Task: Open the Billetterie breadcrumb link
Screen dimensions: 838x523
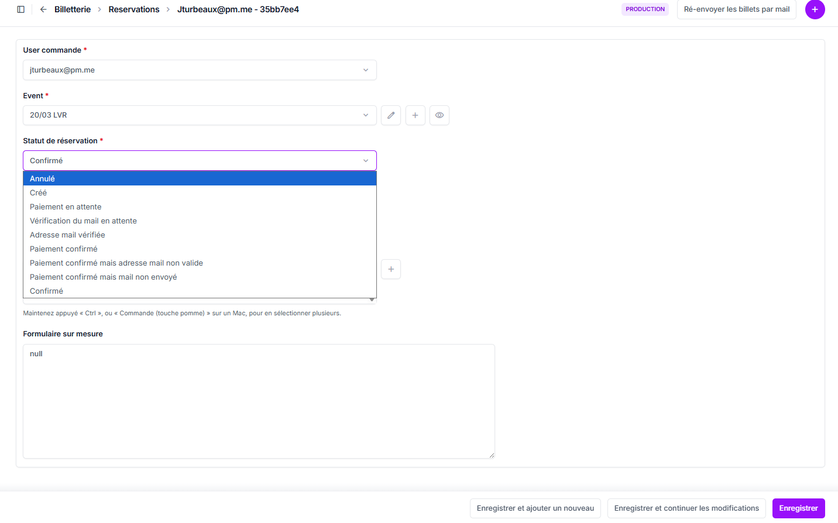Action: tap(73, 9)
